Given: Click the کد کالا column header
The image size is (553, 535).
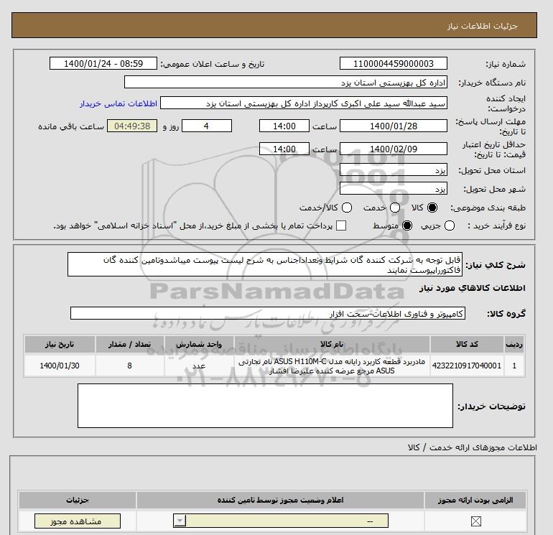Looking at the screenshot, I should tap(467, 344).
